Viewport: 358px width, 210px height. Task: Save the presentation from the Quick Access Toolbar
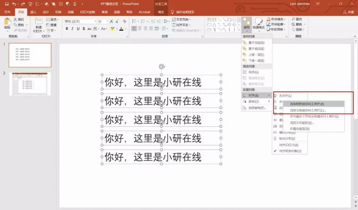(7, 4)
